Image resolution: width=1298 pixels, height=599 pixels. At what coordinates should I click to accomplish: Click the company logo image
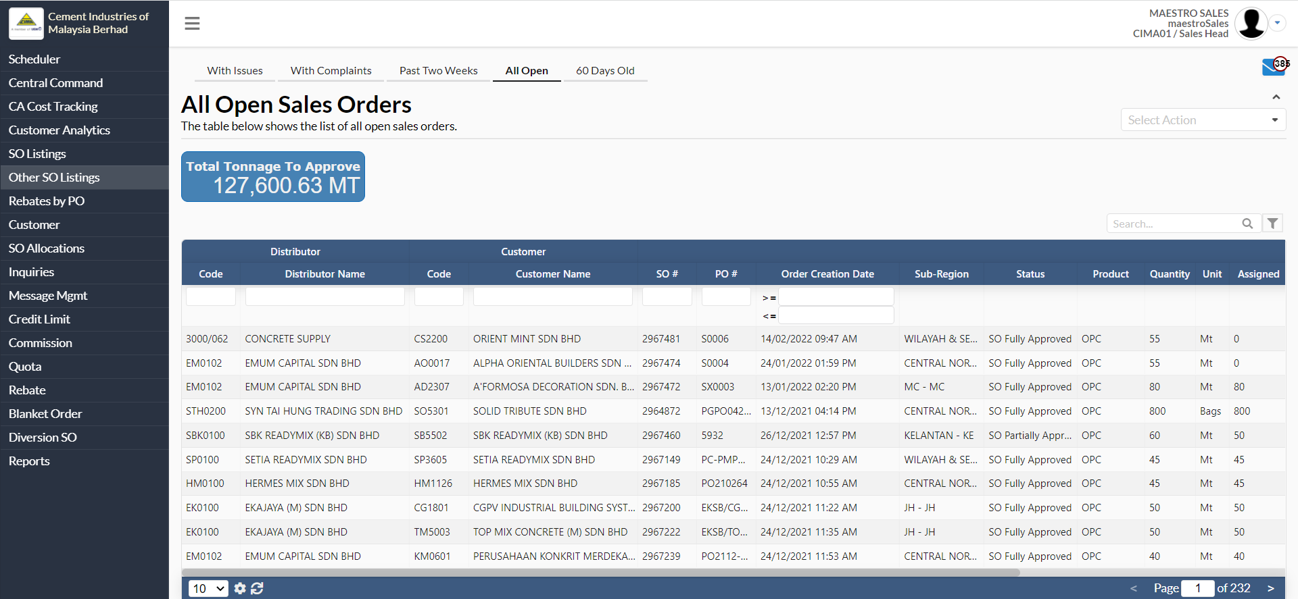coord(26,24)
